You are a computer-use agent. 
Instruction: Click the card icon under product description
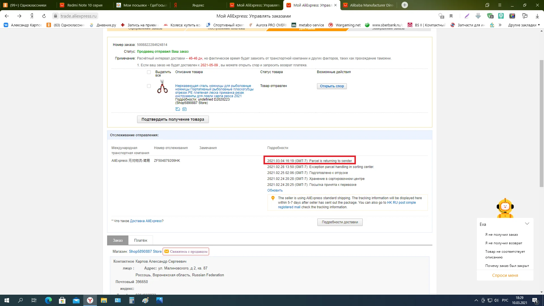tap(184, 109)
